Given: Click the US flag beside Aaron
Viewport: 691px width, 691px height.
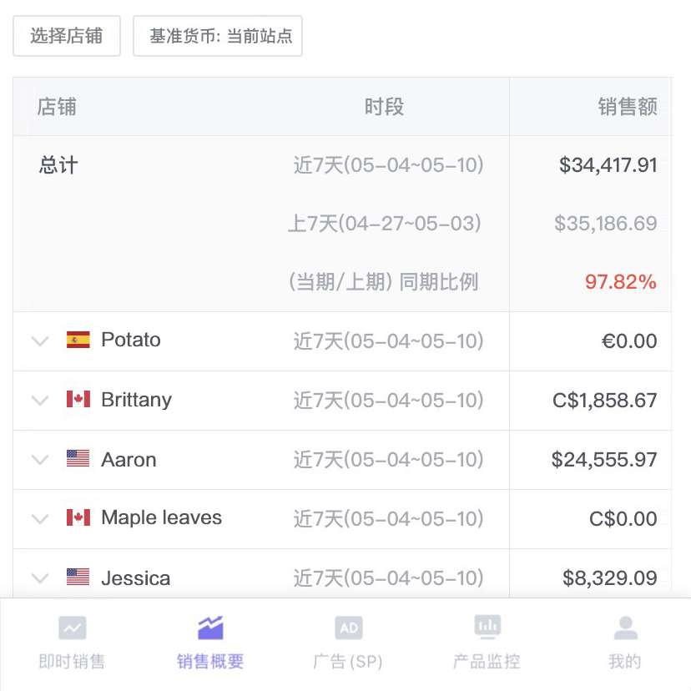Looking at the screenshot, I should [x=78, y=459].
